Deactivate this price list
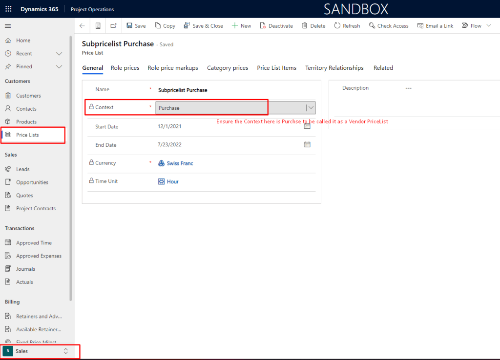Image resolution: width=500 pixels, height=360 pixels. click(276, 26)
